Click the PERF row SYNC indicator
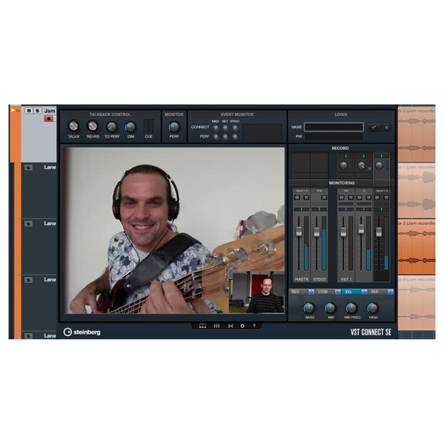The image size is (444, 444). [x=235, y=137]
